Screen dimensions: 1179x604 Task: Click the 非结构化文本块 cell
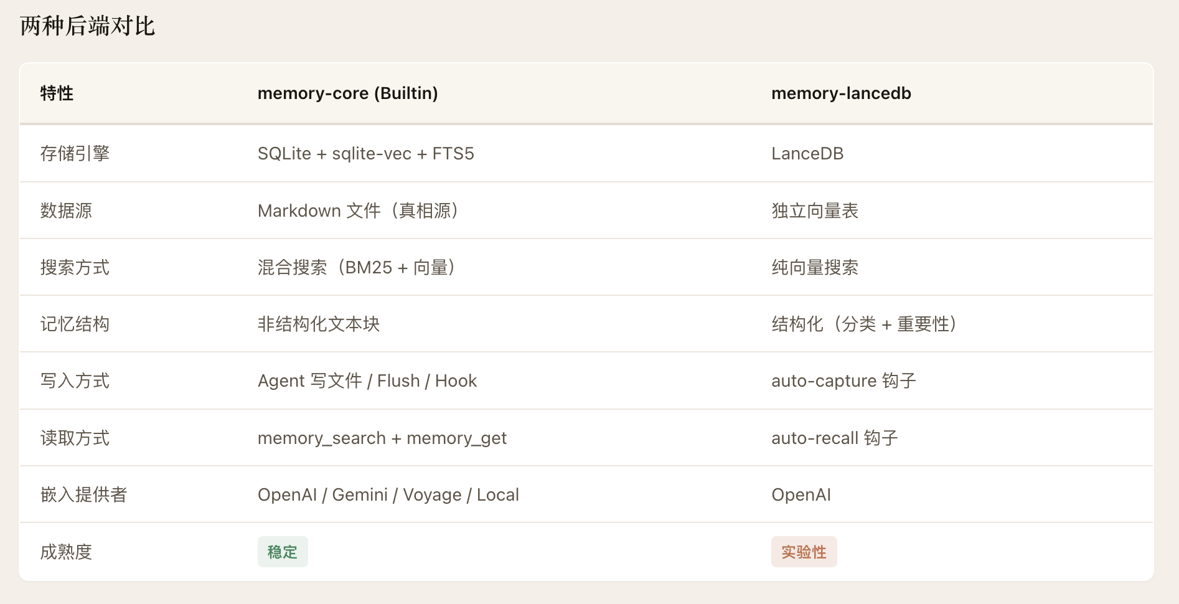[319, 324]
